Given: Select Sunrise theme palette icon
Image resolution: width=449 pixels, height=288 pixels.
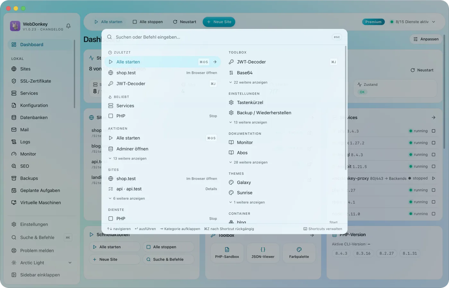Looking at the screenshot, I should (x=231, y=193).
